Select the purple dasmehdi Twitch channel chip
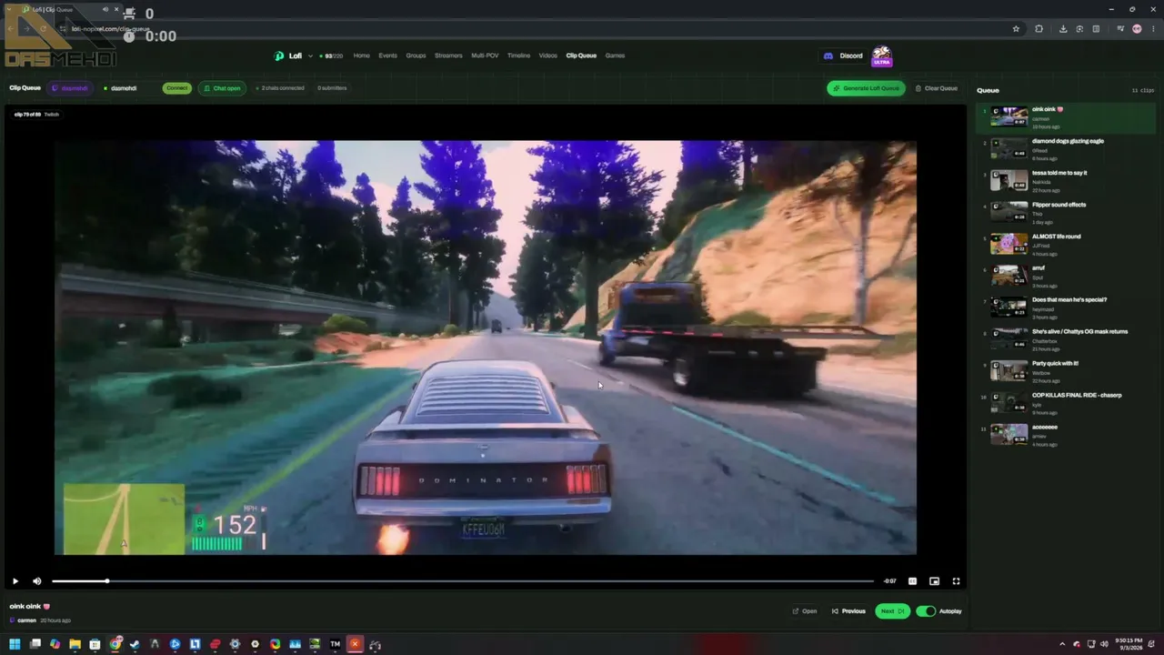Screen dimensions: 1164x655 pos(70,88)
